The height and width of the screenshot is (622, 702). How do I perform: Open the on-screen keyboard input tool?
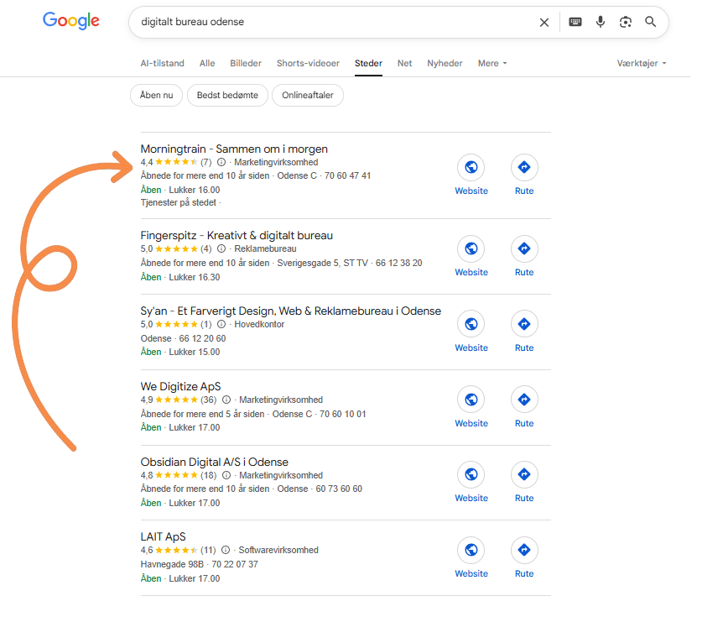[575, 23]
